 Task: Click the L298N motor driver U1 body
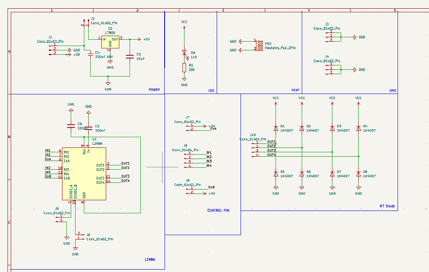(x=84, y=174)
